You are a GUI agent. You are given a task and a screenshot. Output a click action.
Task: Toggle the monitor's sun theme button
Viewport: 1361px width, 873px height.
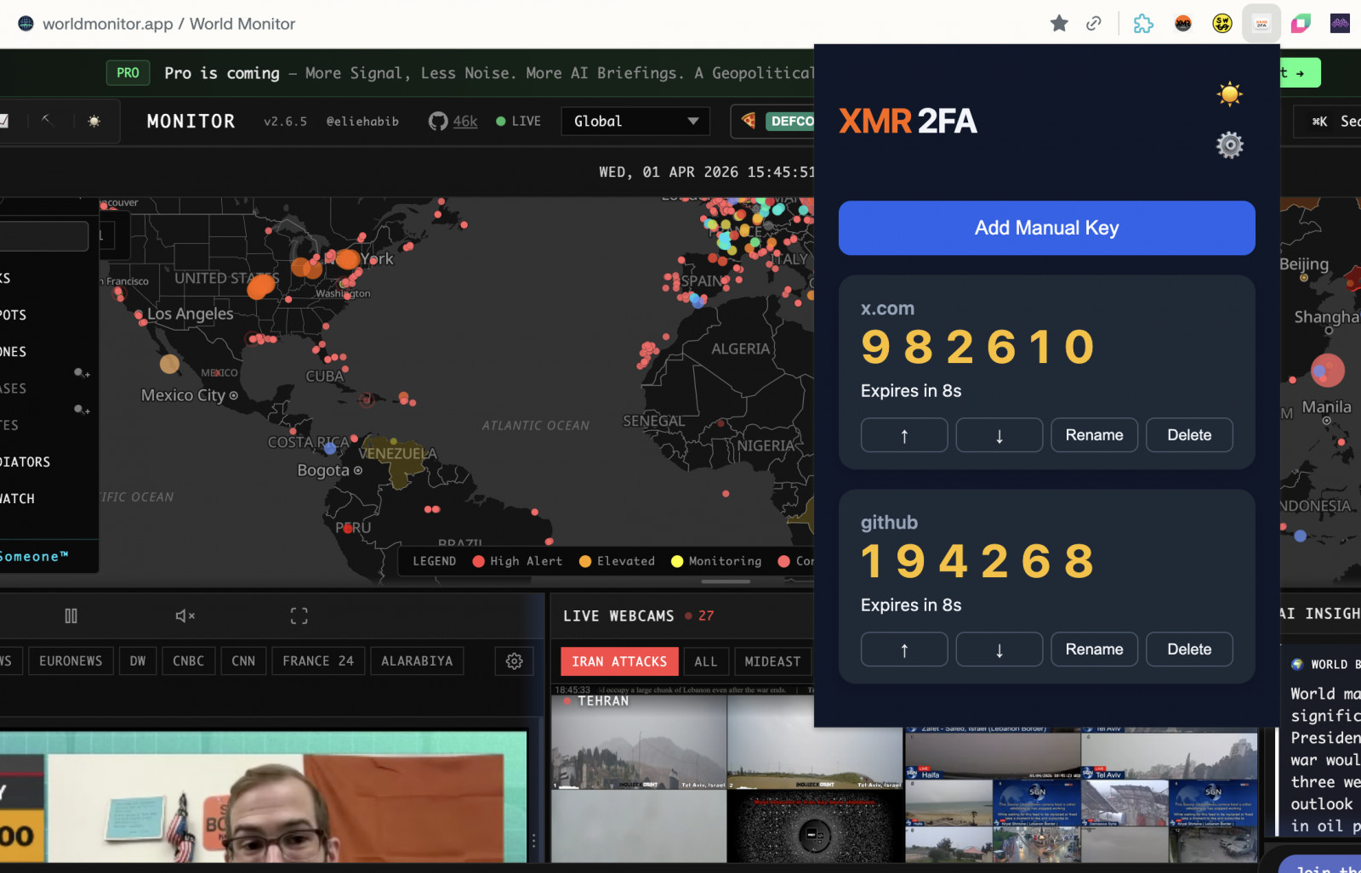tap(94, 122)
